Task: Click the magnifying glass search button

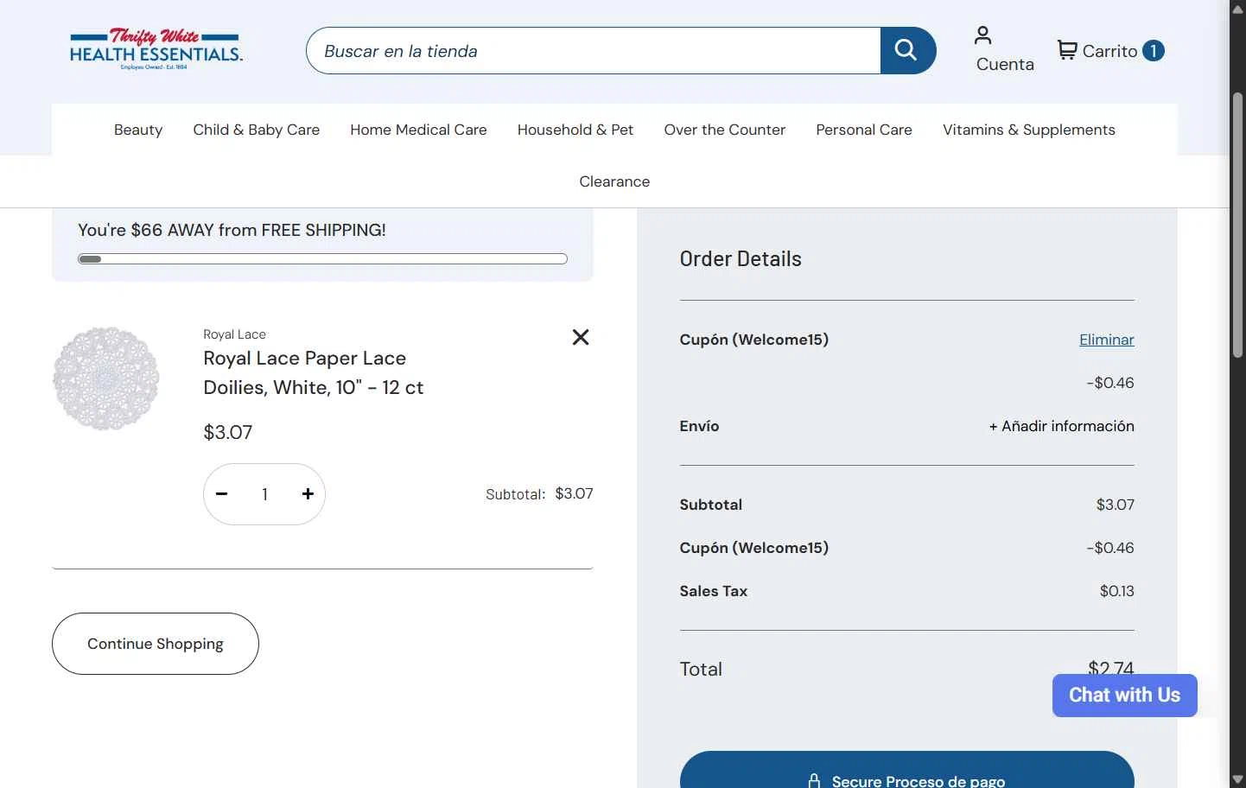Action: (x=907, y=50)
